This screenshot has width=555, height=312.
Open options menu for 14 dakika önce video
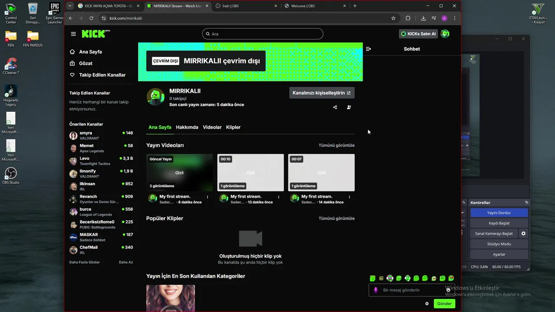(x=349, y=197)
